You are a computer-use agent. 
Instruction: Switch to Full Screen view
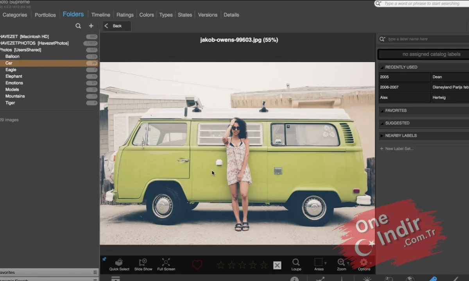coord(166,264)
